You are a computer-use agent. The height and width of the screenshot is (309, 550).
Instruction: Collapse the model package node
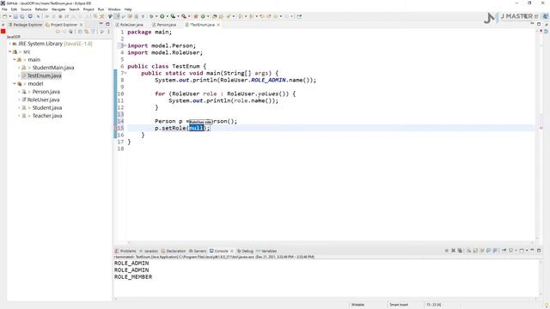point(15,84)
